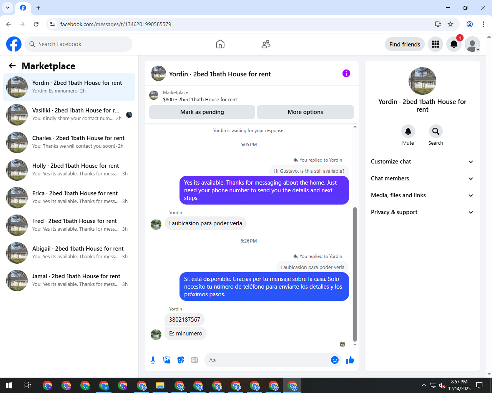Open Yordin conversation in list
This screenshot has width=492, height=393.
[69, 87]
